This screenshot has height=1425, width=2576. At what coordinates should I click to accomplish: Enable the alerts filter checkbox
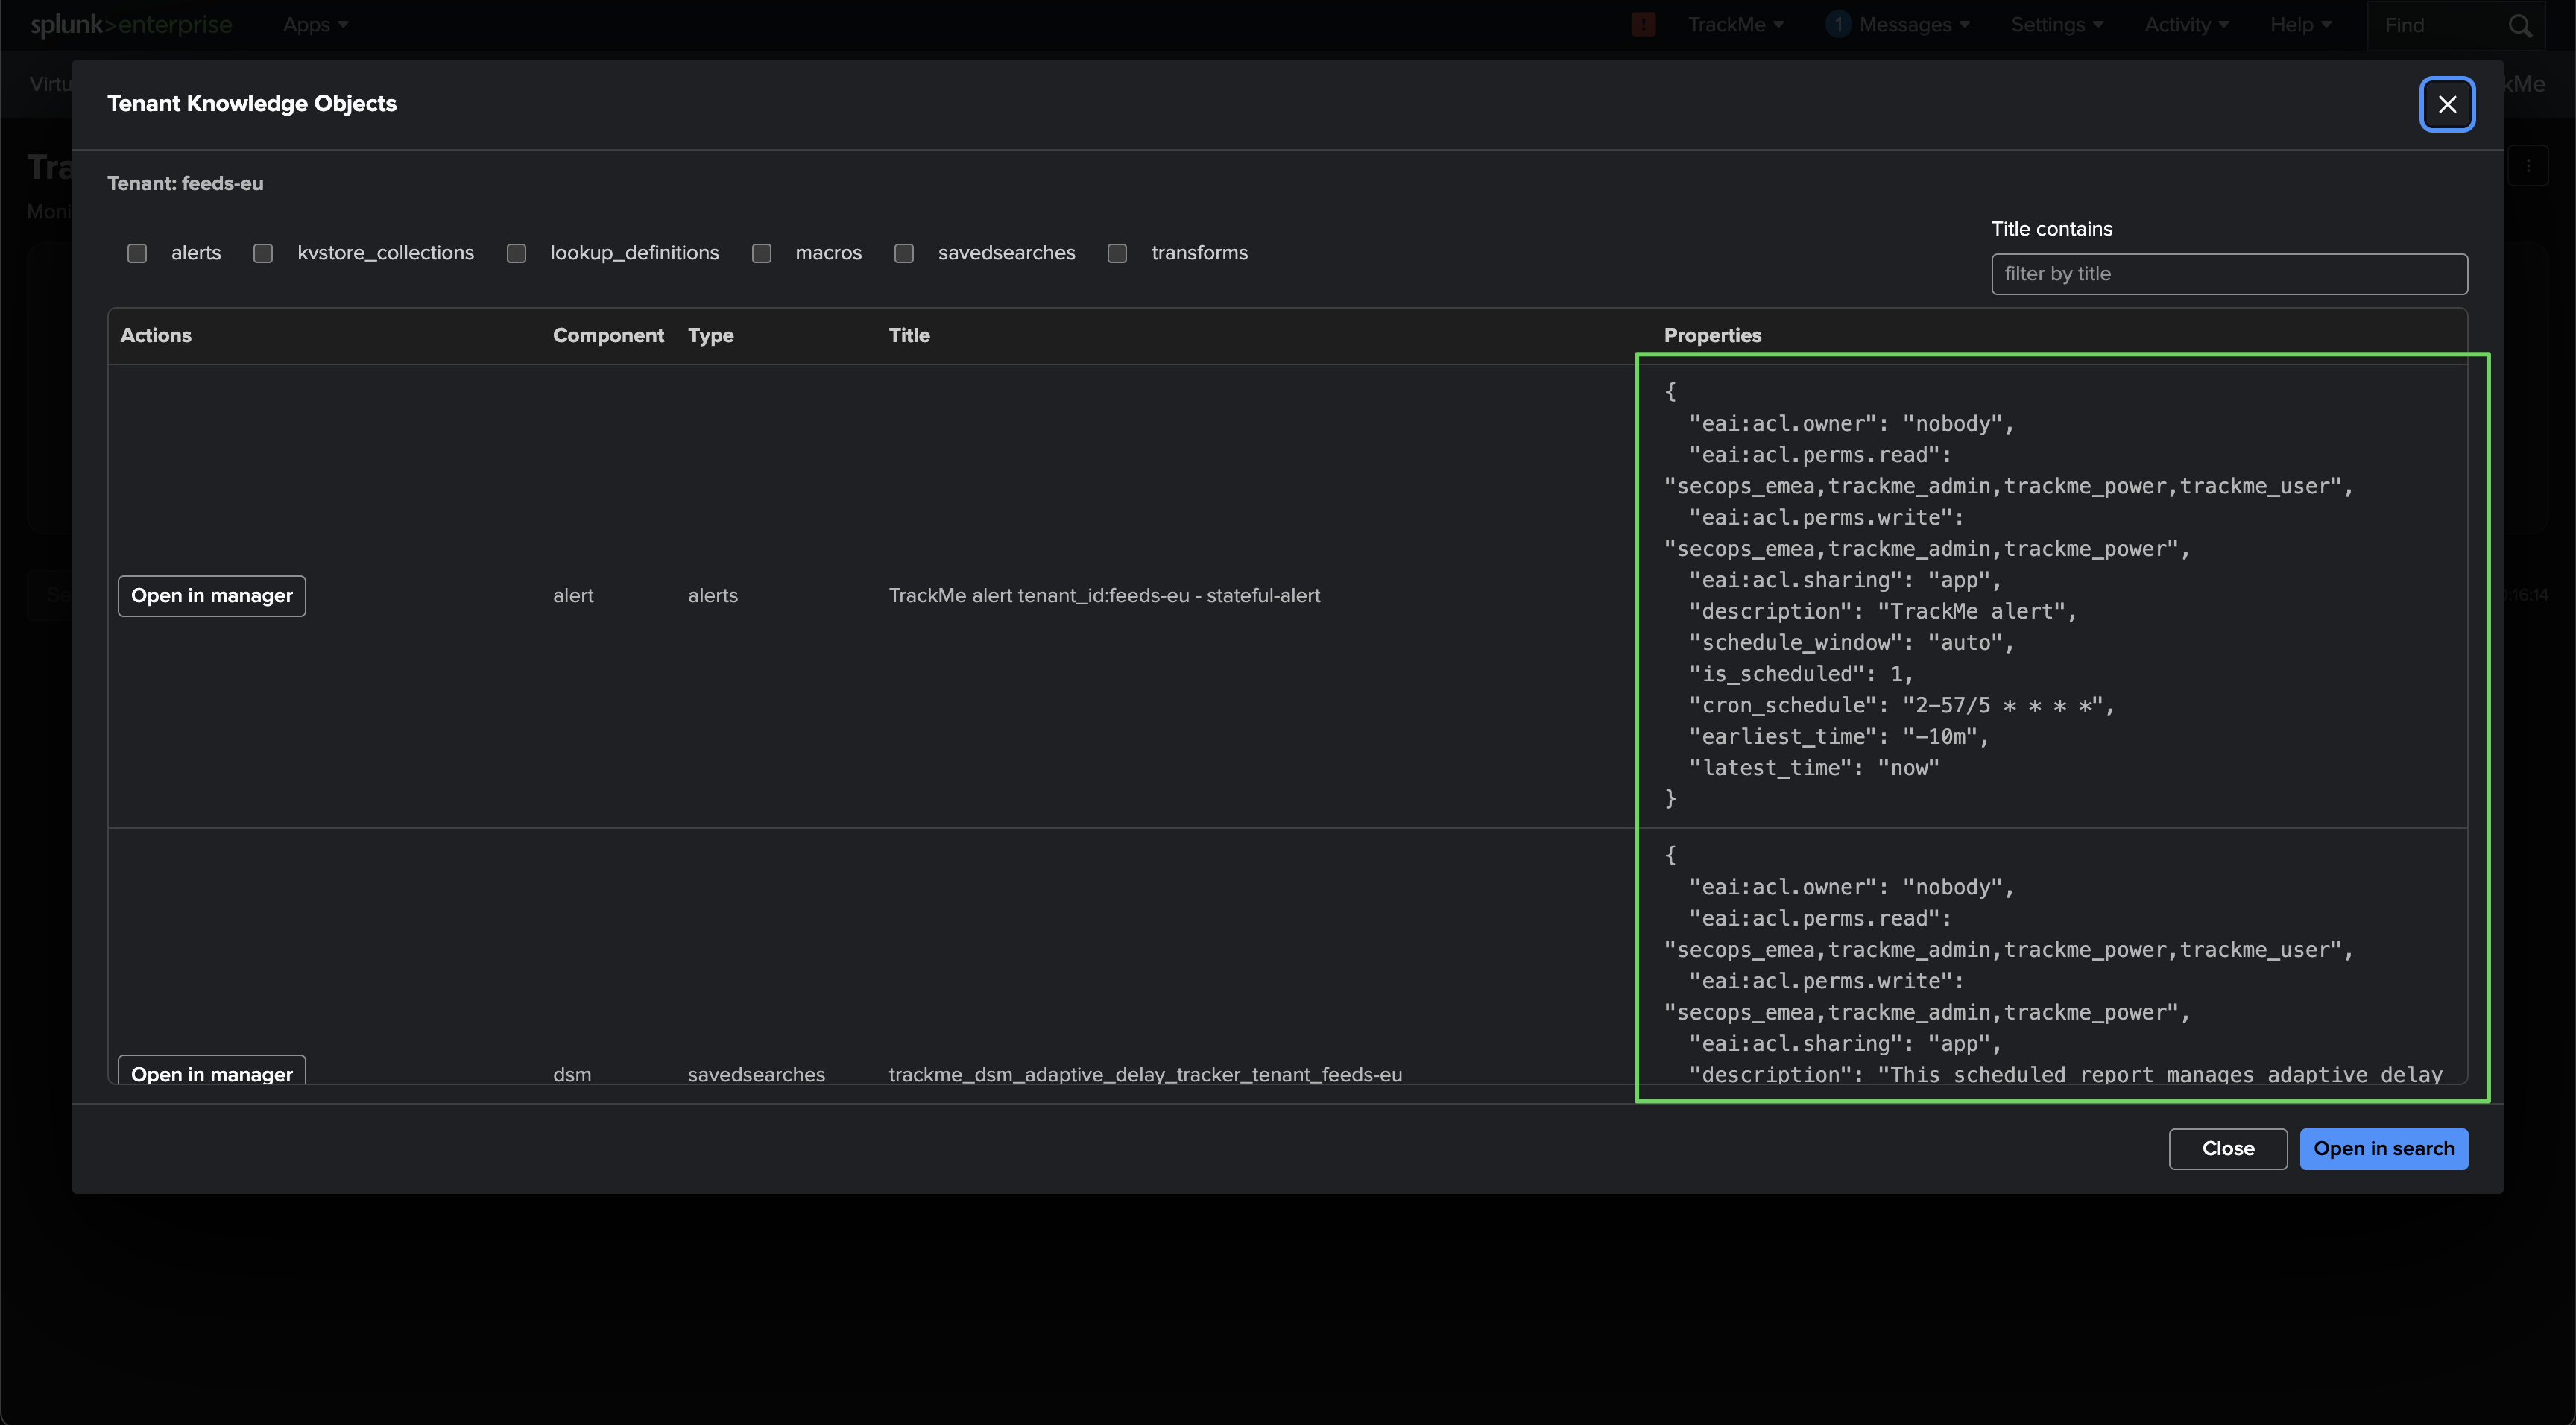137,254
